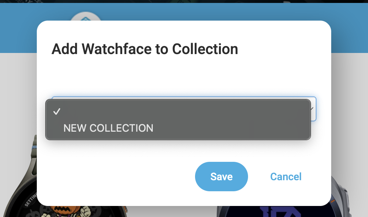The image size is (368, 217).
Task: Click the blue header bar
Action: click(350, 29)
